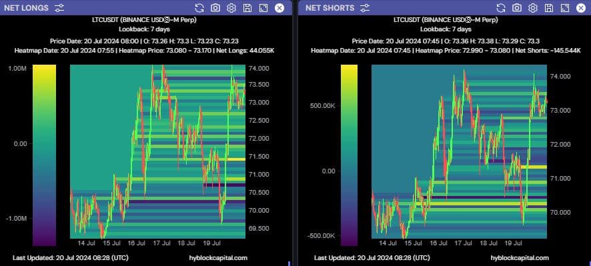Open filter sliders icon in Net Longs panel
Image resolution: width=591 pixels, height=266 pixels.
pos(59,8)
